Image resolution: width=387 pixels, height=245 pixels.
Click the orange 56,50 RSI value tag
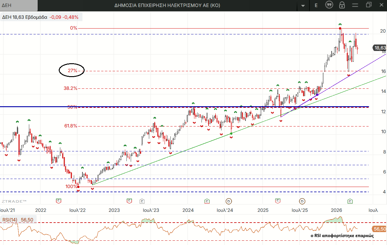pos(379,229)
